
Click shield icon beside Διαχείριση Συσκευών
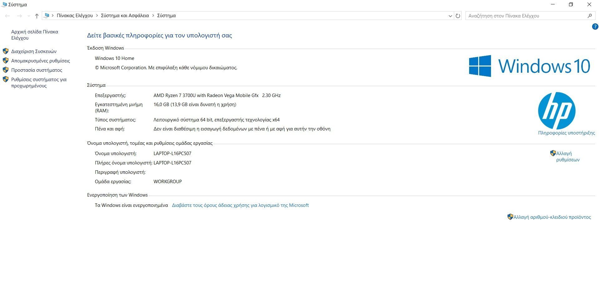(6, 51)
